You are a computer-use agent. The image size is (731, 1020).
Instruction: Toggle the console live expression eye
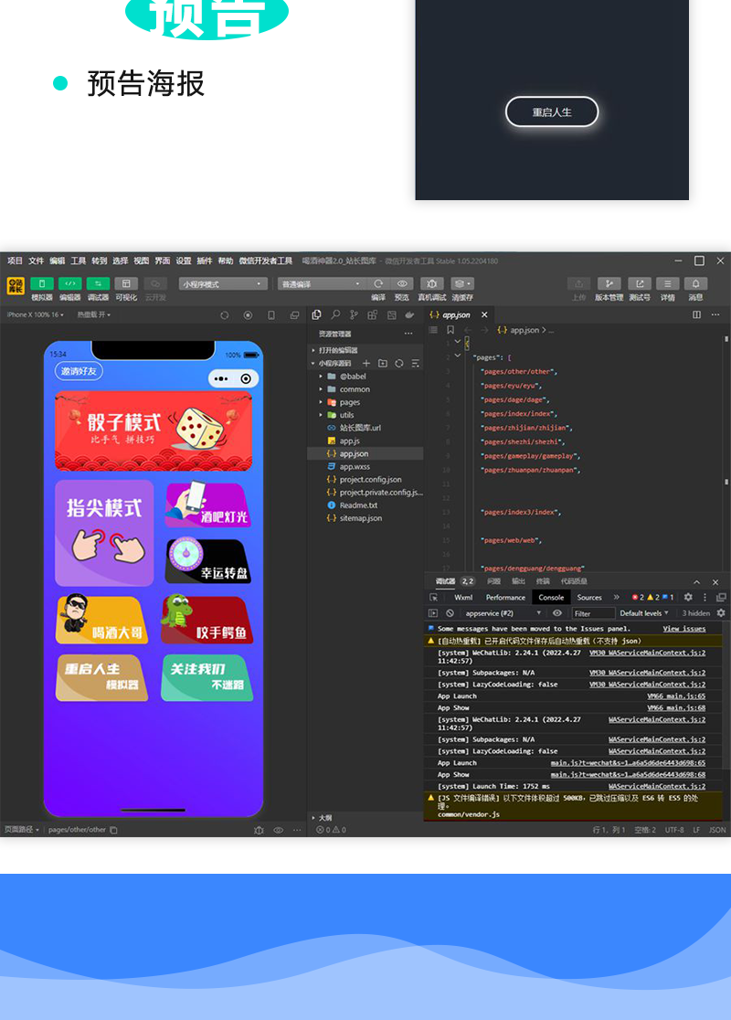coord(557,613)
